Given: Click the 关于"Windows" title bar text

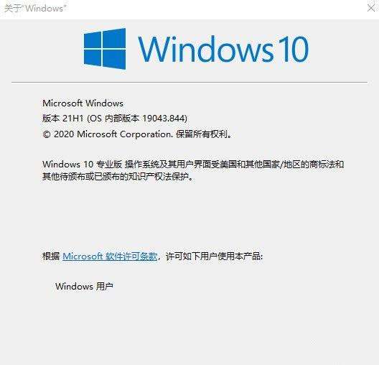Looking at the screenshot, I should coord(35,9).
